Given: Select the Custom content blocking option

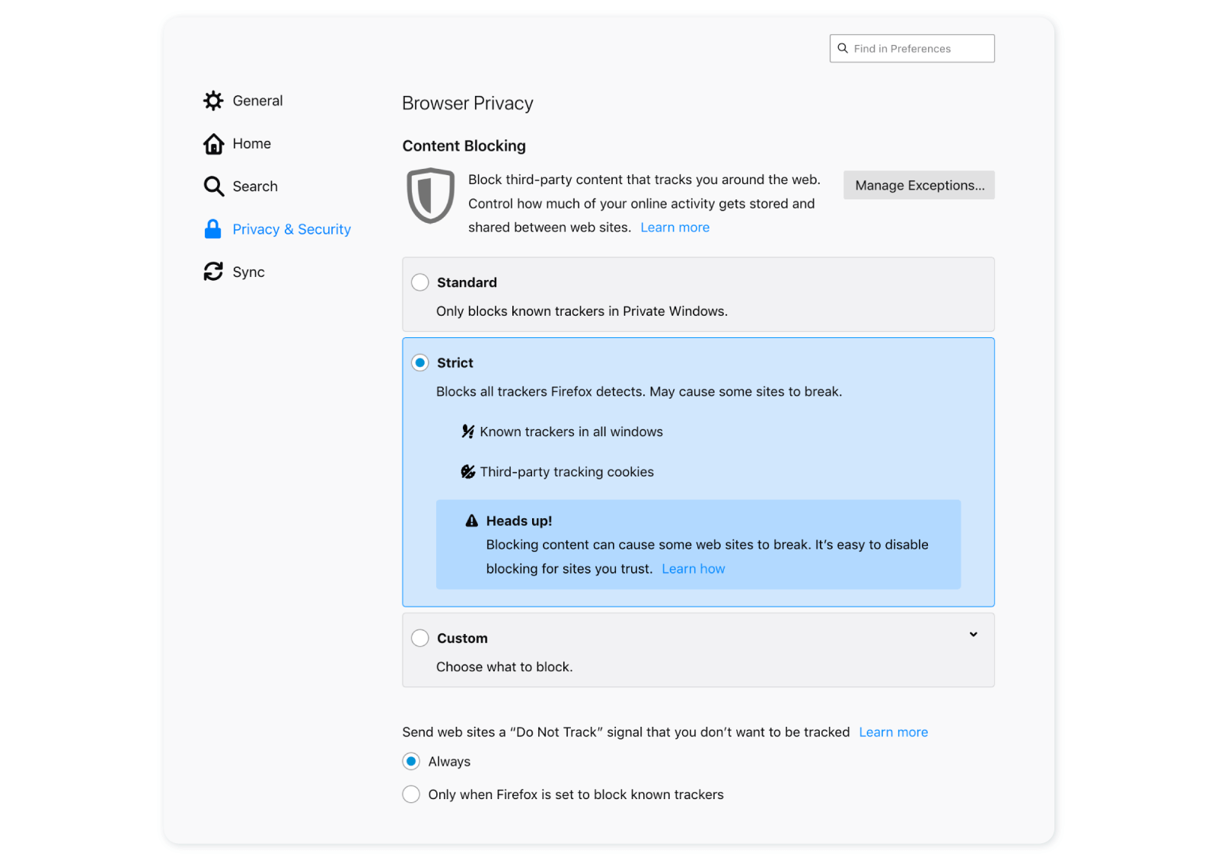Looking at the screenshot, I should click(420, 638).
